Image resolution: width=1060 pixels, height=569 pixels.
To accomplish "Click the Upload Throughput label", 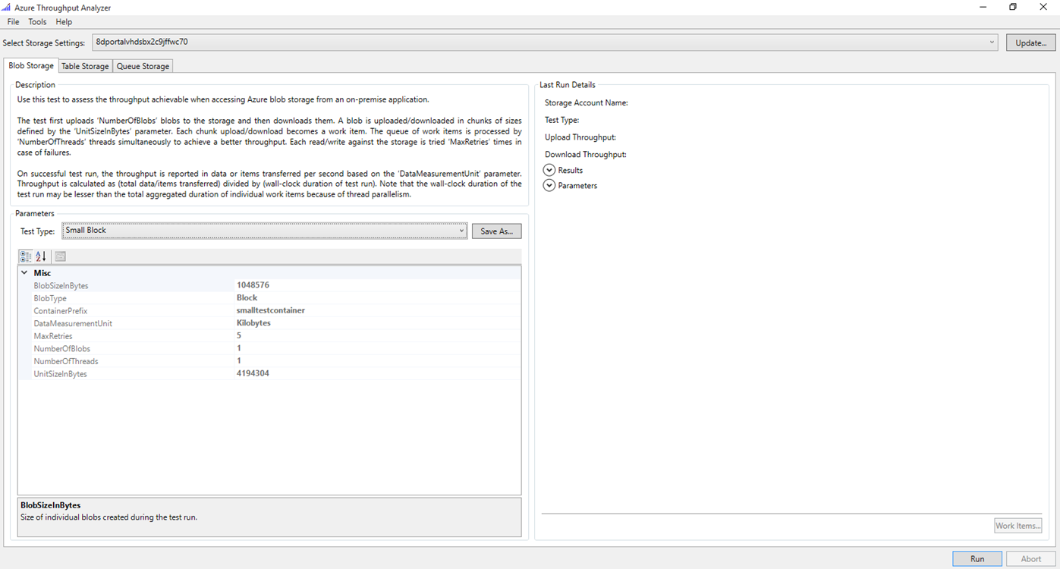I will point(580,137).
